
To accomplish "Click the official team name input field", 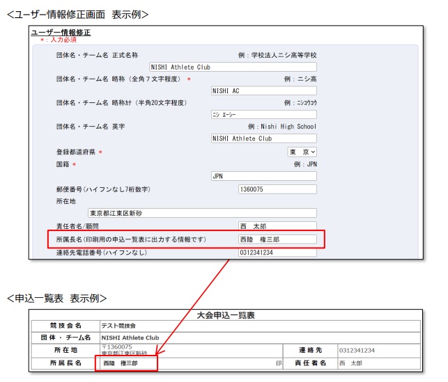I will [x=233, y=67].
